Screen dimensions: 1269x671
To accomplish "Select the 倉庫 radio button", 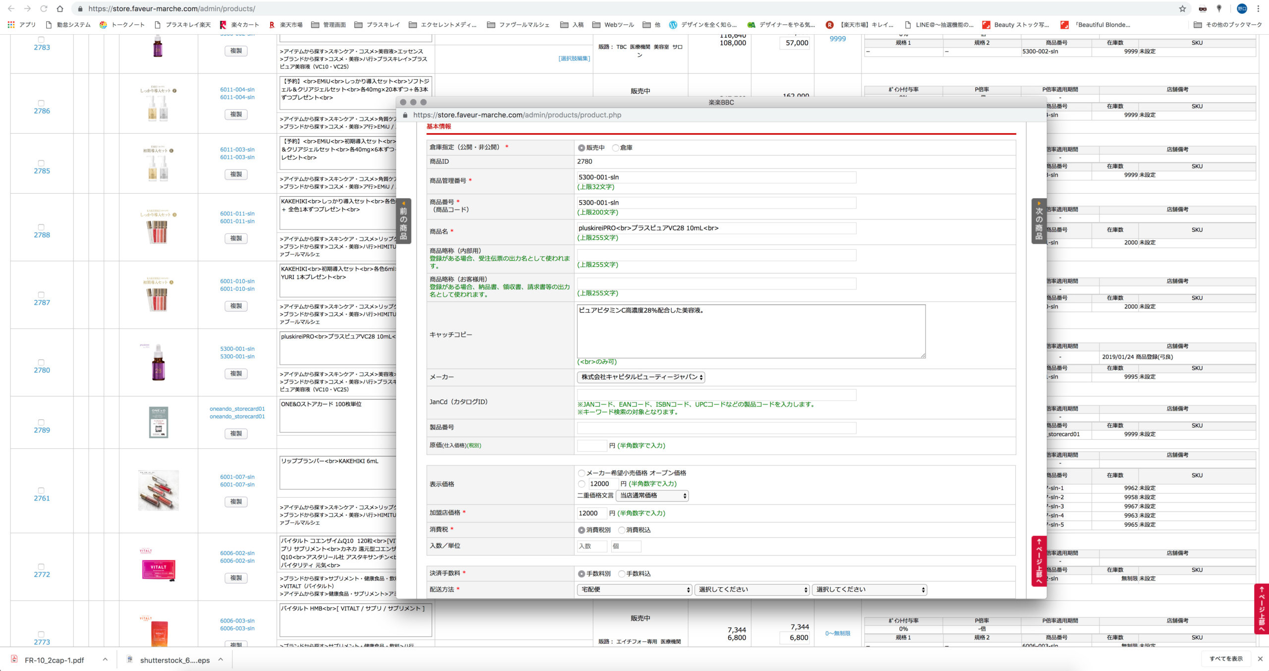I will tap(616, 148).
